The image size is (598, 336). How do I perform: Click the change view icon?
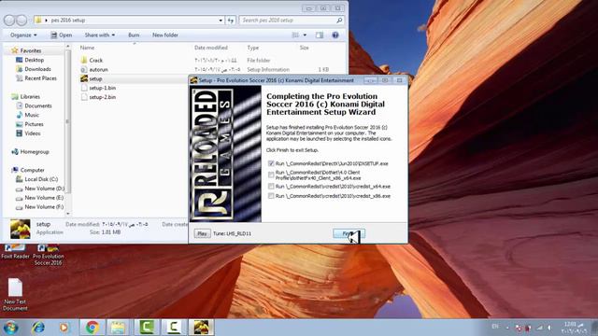pos(295,35)
